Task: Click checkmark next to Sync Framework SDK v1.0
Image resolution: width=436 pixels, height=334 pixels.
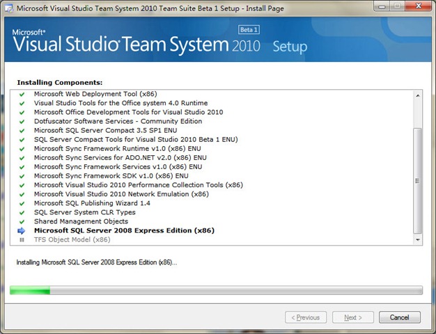Action: pos(22,177)
